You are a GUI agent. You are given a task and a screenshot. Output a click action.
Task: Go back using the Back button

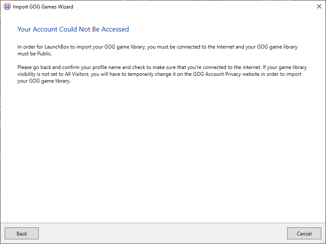[22, 233]
